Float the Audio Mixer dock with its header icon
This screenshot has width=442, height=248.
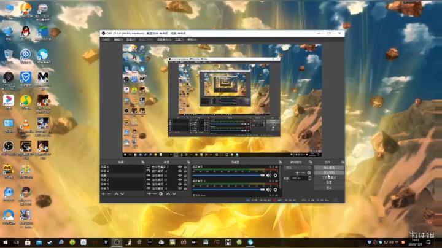pyautogui.click(x=280, y=162)
